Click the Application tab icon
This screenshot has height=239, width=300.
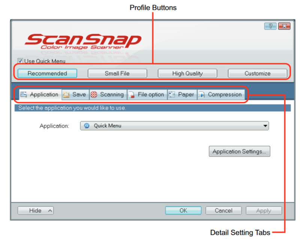(24, 94)
